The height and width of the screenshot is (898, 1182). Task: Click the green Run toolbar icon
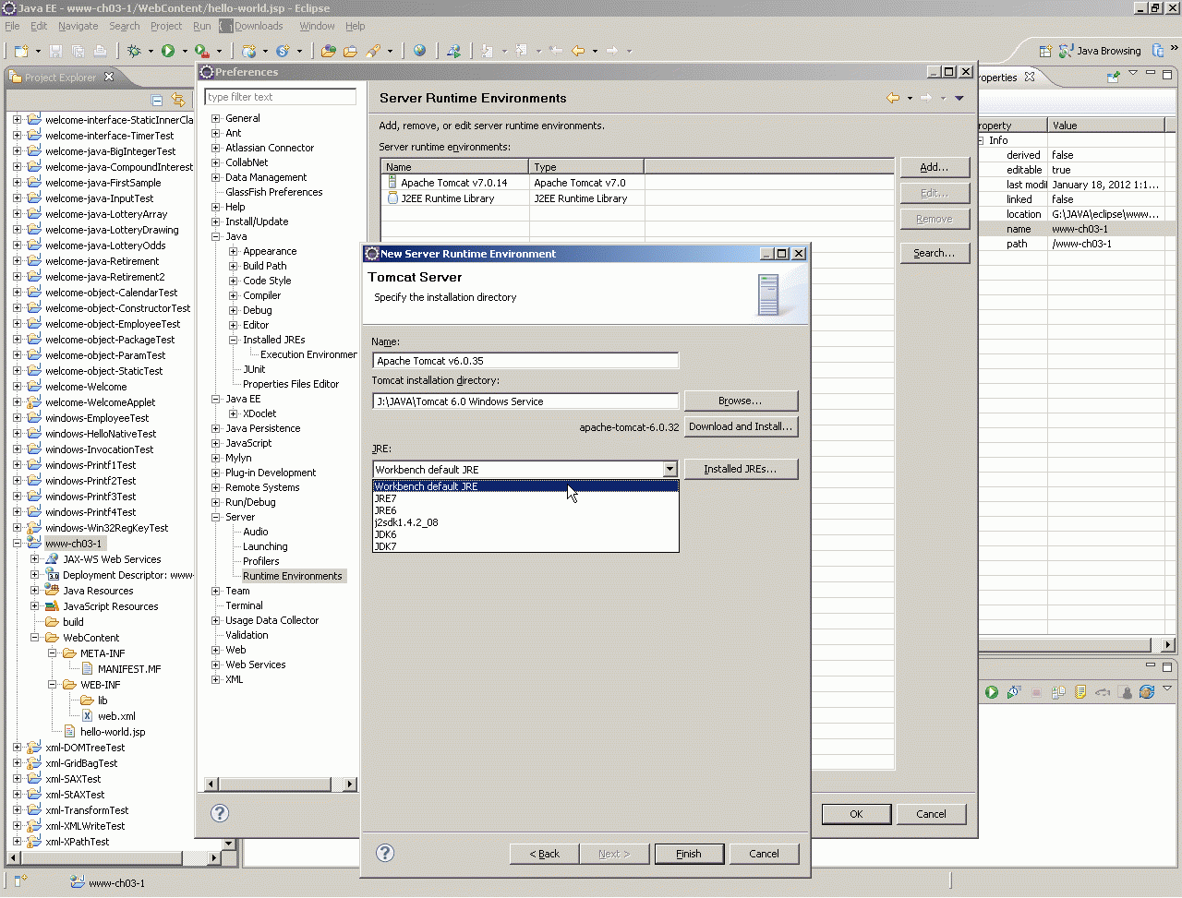(168, 51)
